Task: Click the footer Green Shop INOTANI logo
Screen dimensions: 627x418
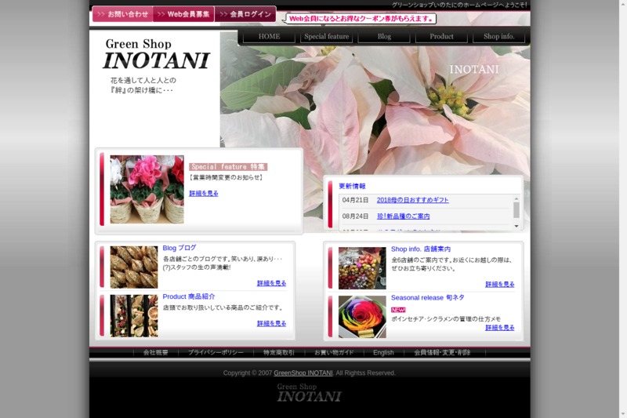Action: (x=309, y=393)
